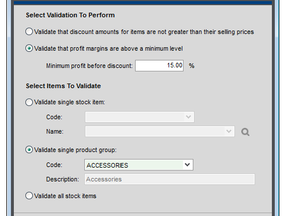Expand the stock item Name dropdown arrow
This screenshot has height=216, width=284.
click(229, 131)
